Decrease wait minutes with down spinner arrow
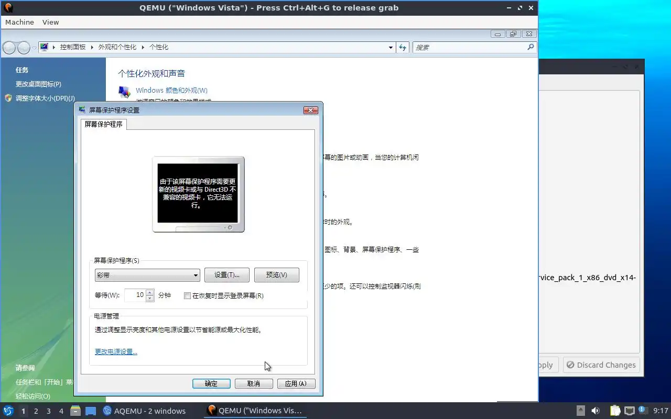671x419 pixels. click(150, 299)
